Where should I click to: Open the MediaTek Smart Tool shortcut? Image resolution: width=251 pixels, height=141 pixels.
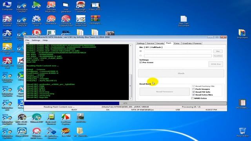pos(81,21)
